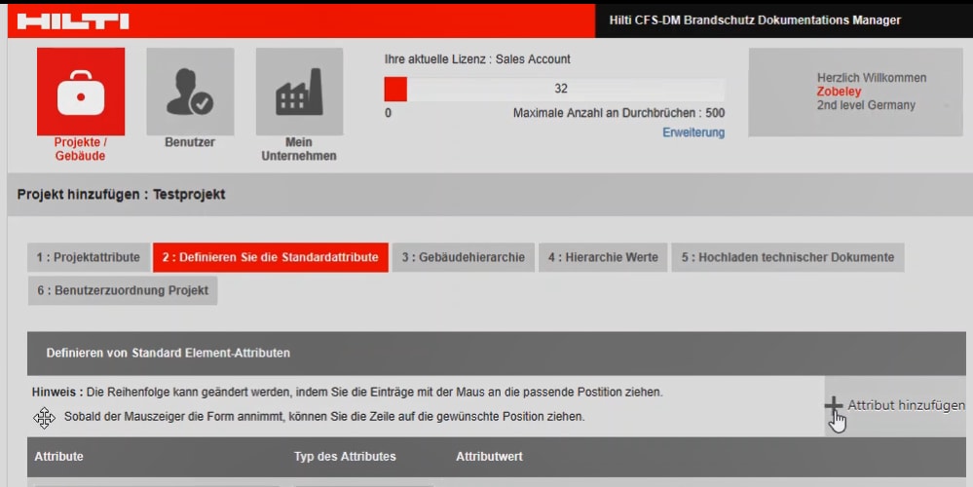The width and height of the screenshot is (973, 487).
Task: Click the plus icon for Attribut hinzufügen
Action: tap(834, 406)
